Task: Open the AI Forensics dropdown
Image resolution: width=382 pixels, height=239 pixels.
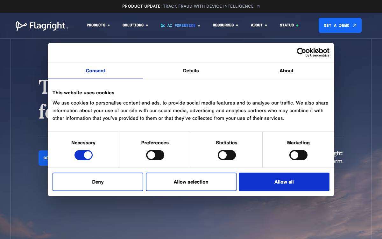Action: pyautogui.click(x=180, y=25)
